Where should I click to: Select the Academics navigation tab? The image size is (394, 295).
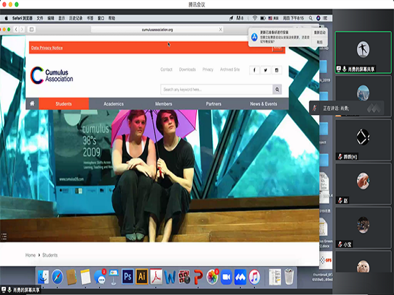pyautogui.click(x=114, y=104)
